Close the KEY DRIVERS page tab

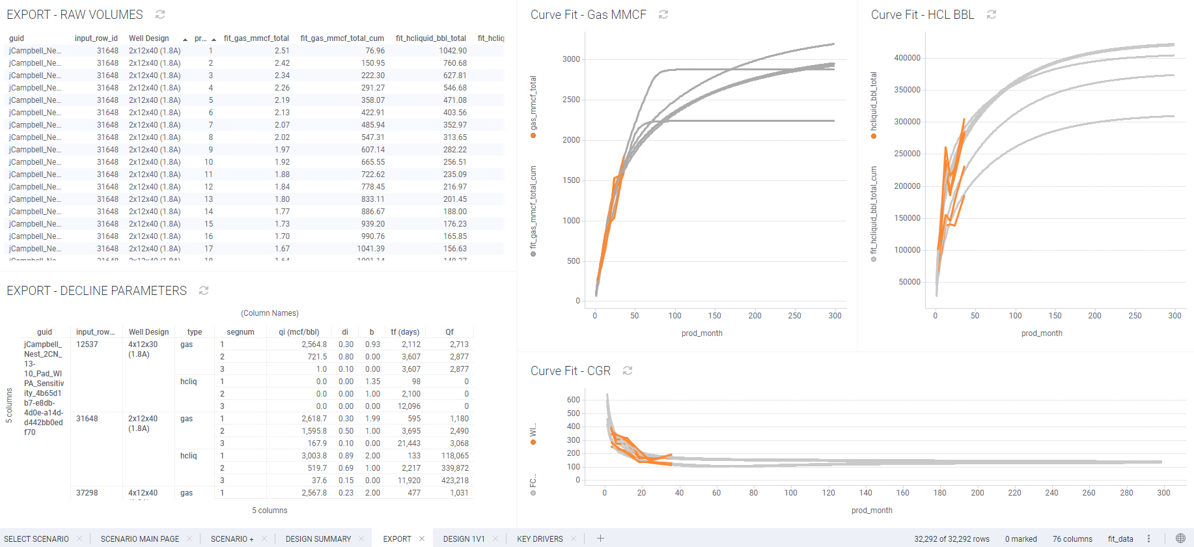tap(574, 539)
